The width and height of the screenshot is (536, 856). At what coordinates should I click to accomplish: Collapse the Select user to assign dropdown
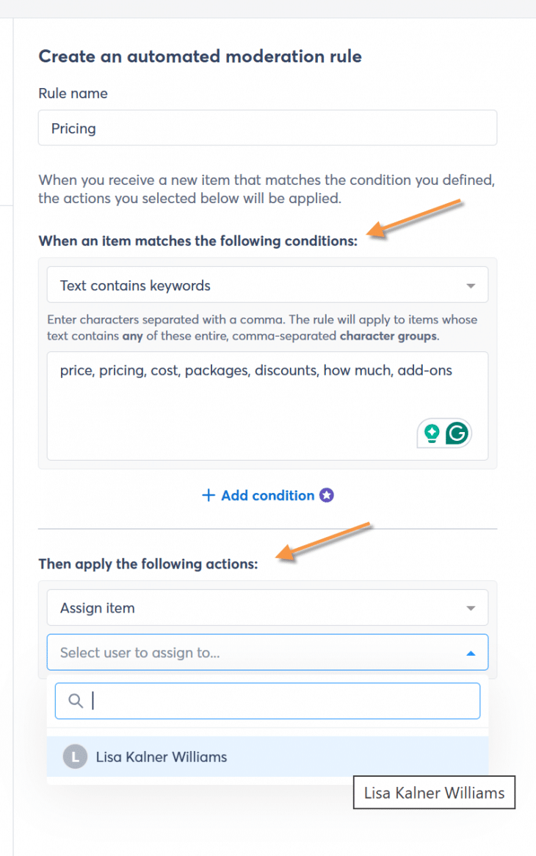(471, 653)
